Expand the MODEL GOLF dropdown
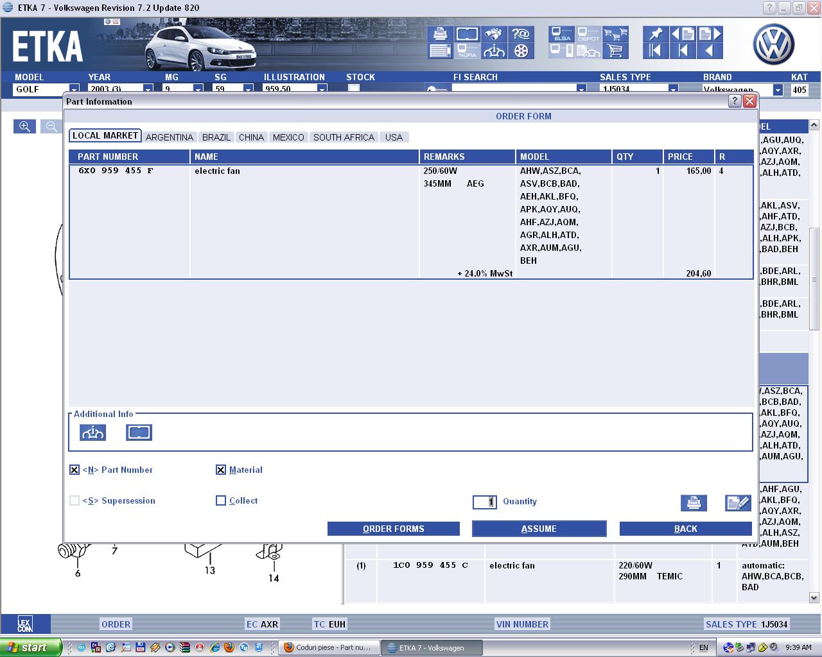 click(x=74, y=90)
